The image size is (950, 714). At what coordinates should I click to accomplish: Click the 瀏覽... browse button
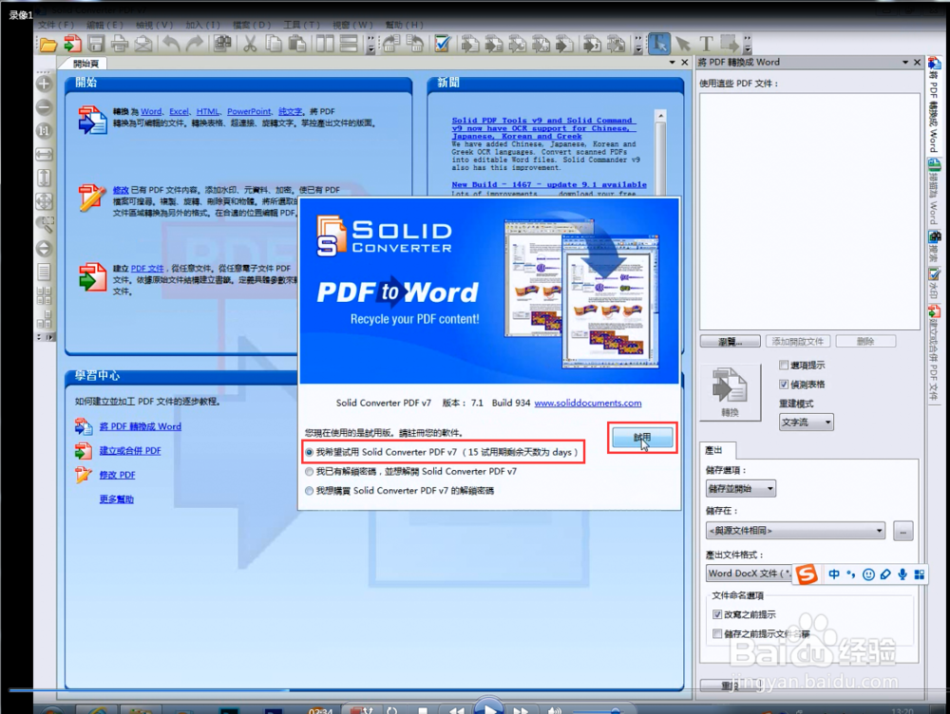730,342
